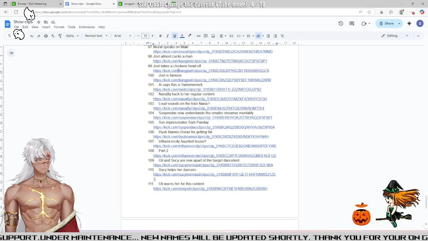Click the Share button
Image resolution: width=428 pixels, height=241 pixels.
(x=386, y=23)
